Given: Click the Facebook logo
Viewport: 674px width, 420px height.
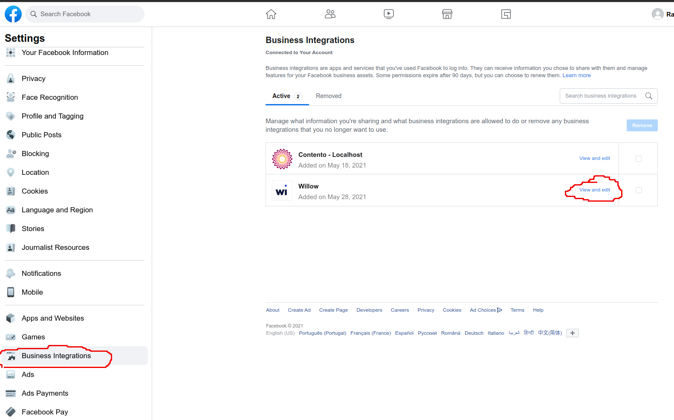Looking at the screenshot, I should (x=13, y=14).
